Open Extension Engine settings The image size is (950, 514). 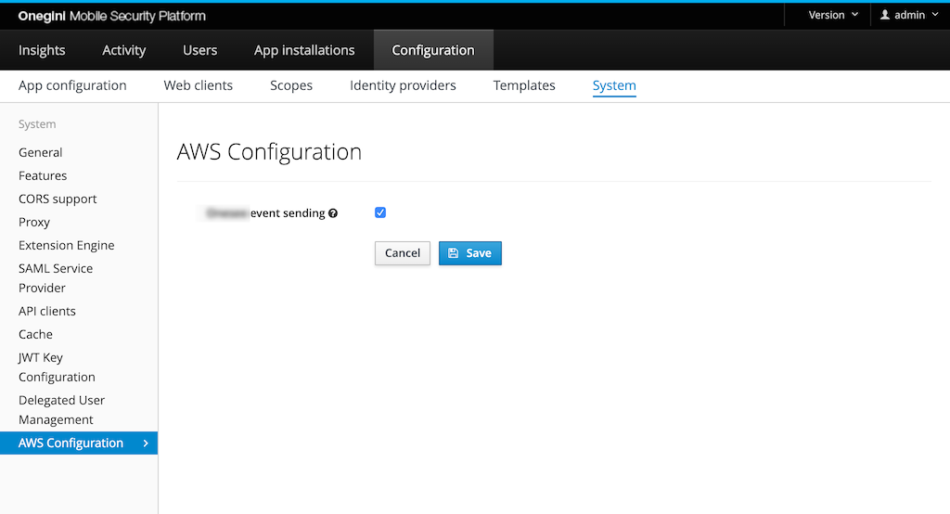click(67, 246)
